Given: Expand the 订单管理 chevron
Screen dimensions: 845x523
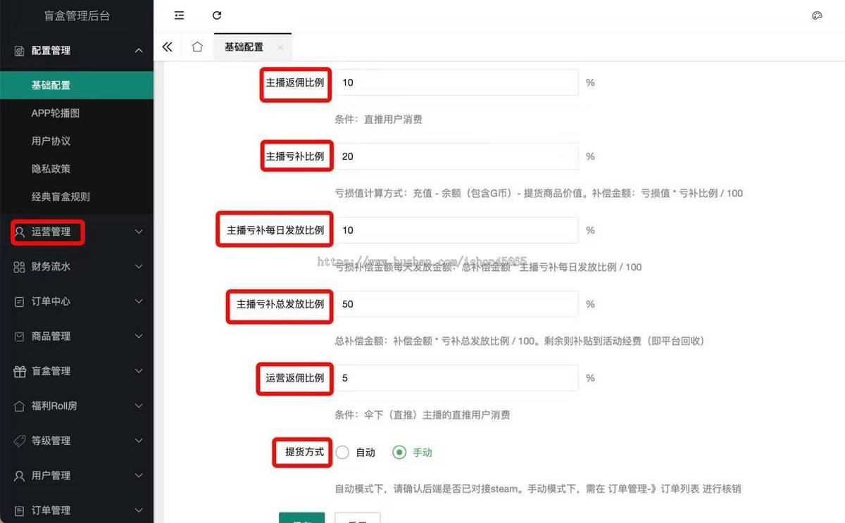Looking at the screenshot, I should click(x=139, y=510).
